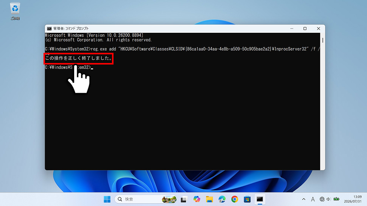The image size is (367, 206).
Task: Click the battery status tray icon
Action: pos(336,199)
